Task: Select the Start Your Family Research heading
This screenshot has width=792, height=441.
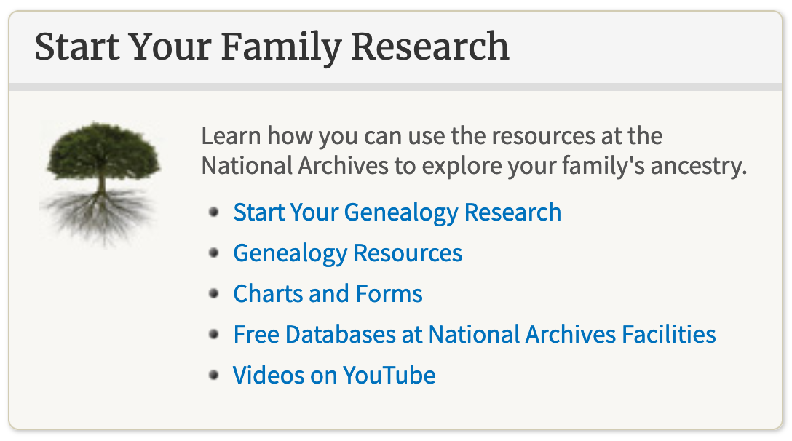Action: 272,47
